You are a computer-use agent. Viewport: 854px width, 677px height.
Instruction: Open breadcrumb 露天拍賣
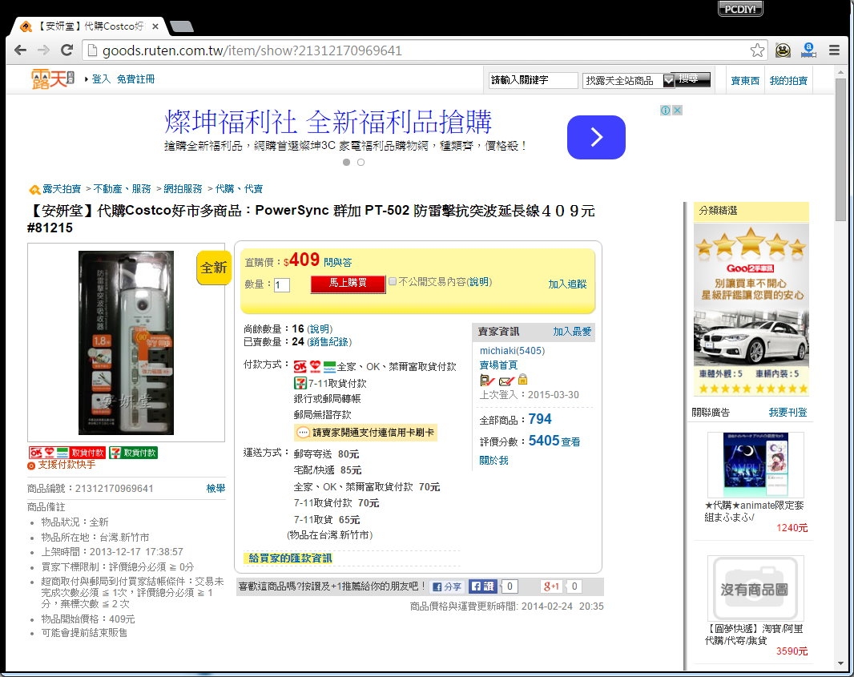(x=62, y=189)
